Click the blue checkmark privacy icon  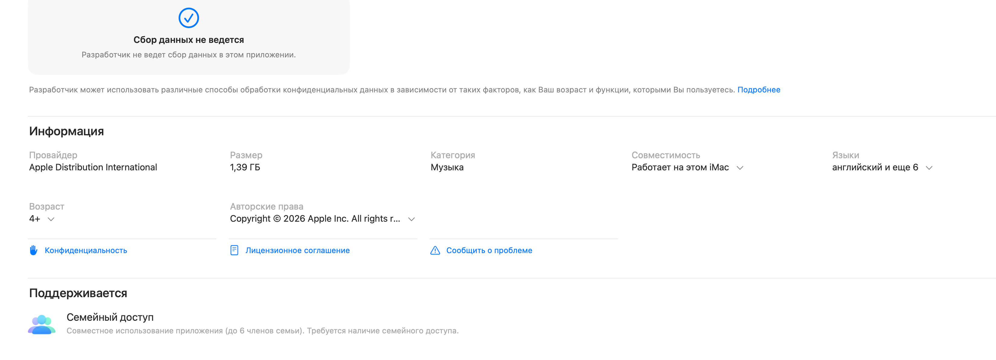click(188, 18)
